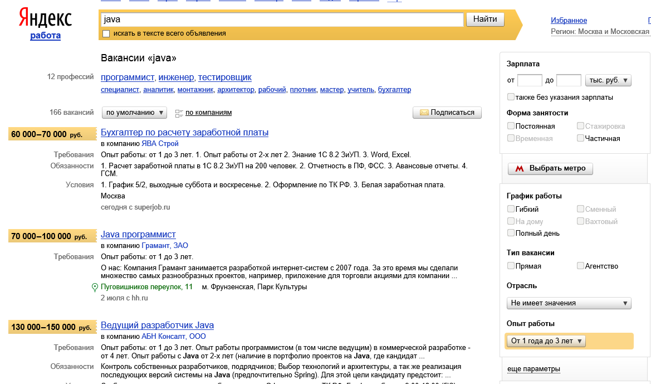Viewport: 651px width, 384px height.
Task: Expand the тыс. руб. currency dropdown
Action: coord(609,80)
